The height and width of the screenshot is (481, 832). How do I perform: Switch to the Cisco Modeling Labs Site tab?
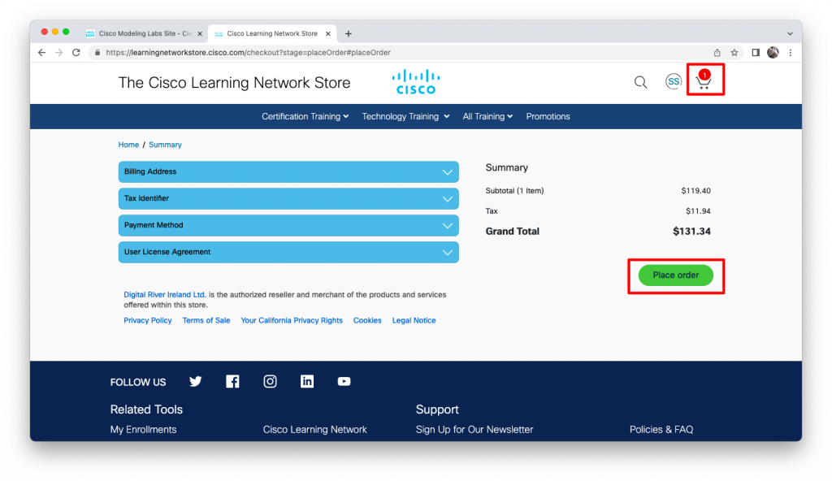143,33
